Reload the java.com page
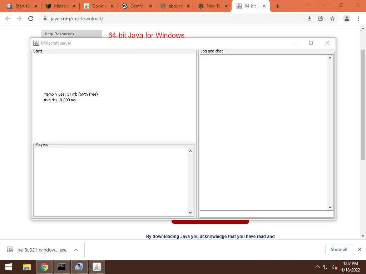Screen dimensions: 366x274 31,19
